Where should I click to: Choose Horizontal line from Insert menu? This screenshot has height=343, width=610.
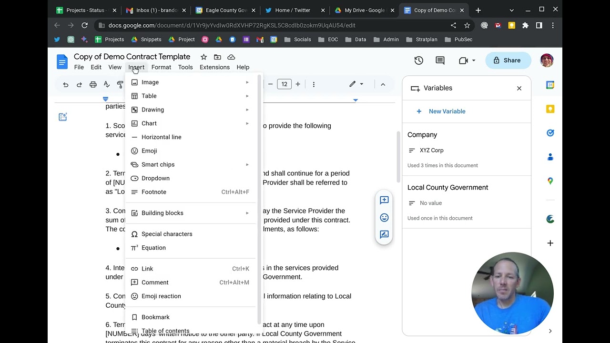[x=190, y=137]
